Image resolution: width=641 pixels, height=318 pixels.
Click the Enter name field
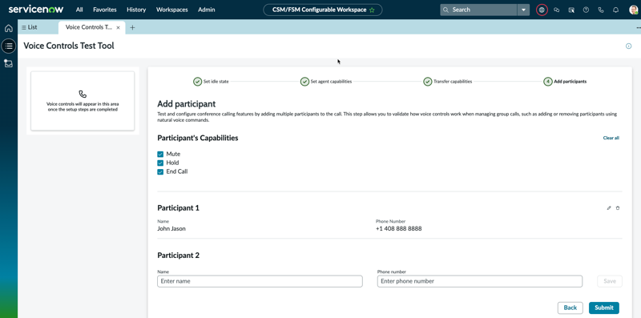pos(260,281)
